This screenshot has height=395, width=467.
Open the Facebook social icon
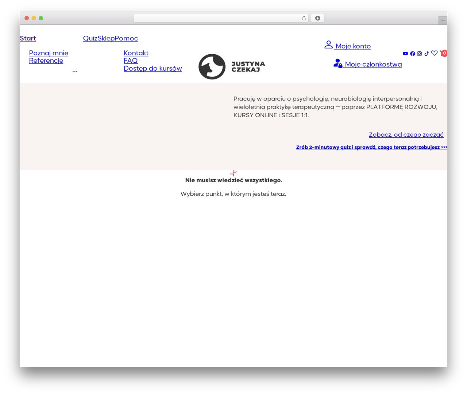(x=413, y=54)
